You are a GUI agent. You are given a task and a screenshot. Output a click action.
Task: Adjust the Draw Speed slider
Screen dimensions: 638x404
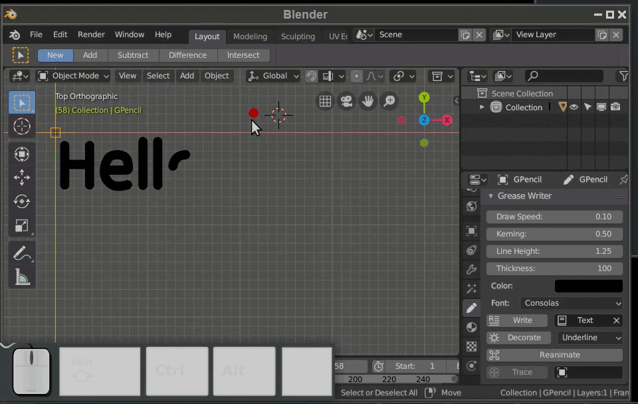[554, 217]
